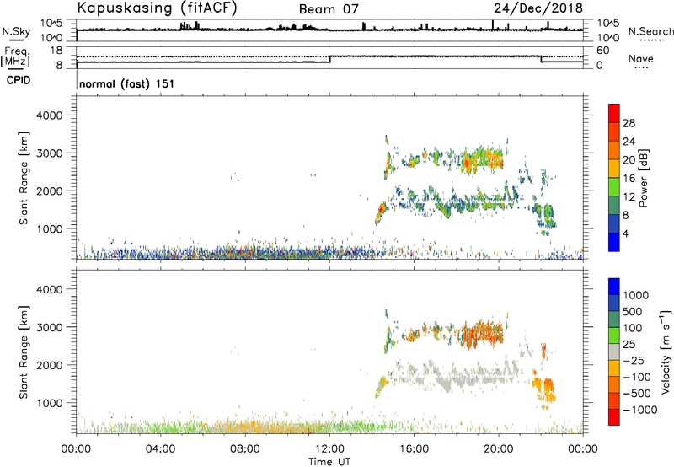This screenshot has height=467, width=674.
Task: Click the 25 label on velocity color bar
Action: [629, 345]
